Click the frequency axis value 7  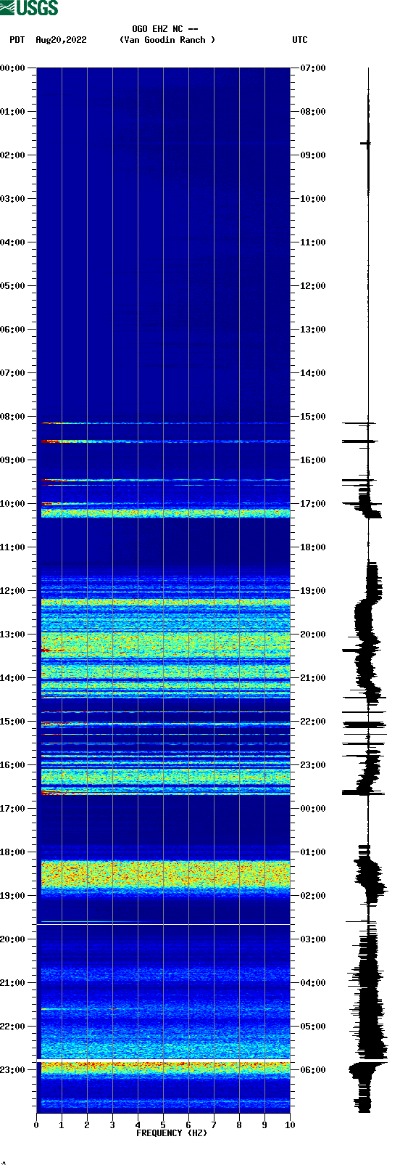(x=214, y=1125)
